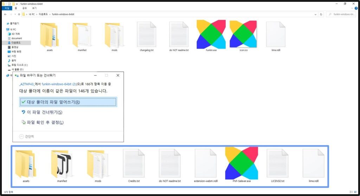The width and height of the screenshot is (360, 196).
Task: Click Properties checkmark icon in quick access toolbar
Action: click(9, 4)
